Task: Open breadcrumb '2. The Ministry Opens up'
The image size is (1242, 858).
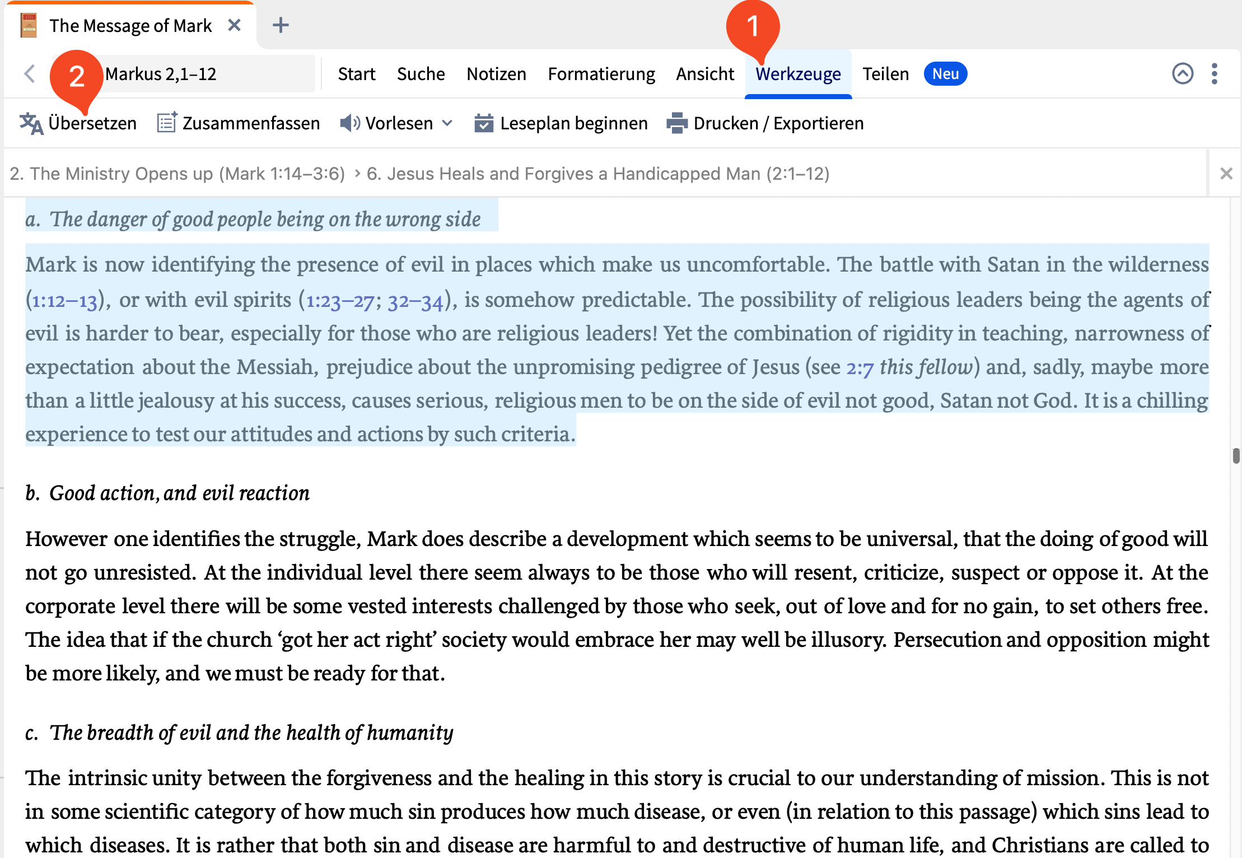Action: (177, 174)
